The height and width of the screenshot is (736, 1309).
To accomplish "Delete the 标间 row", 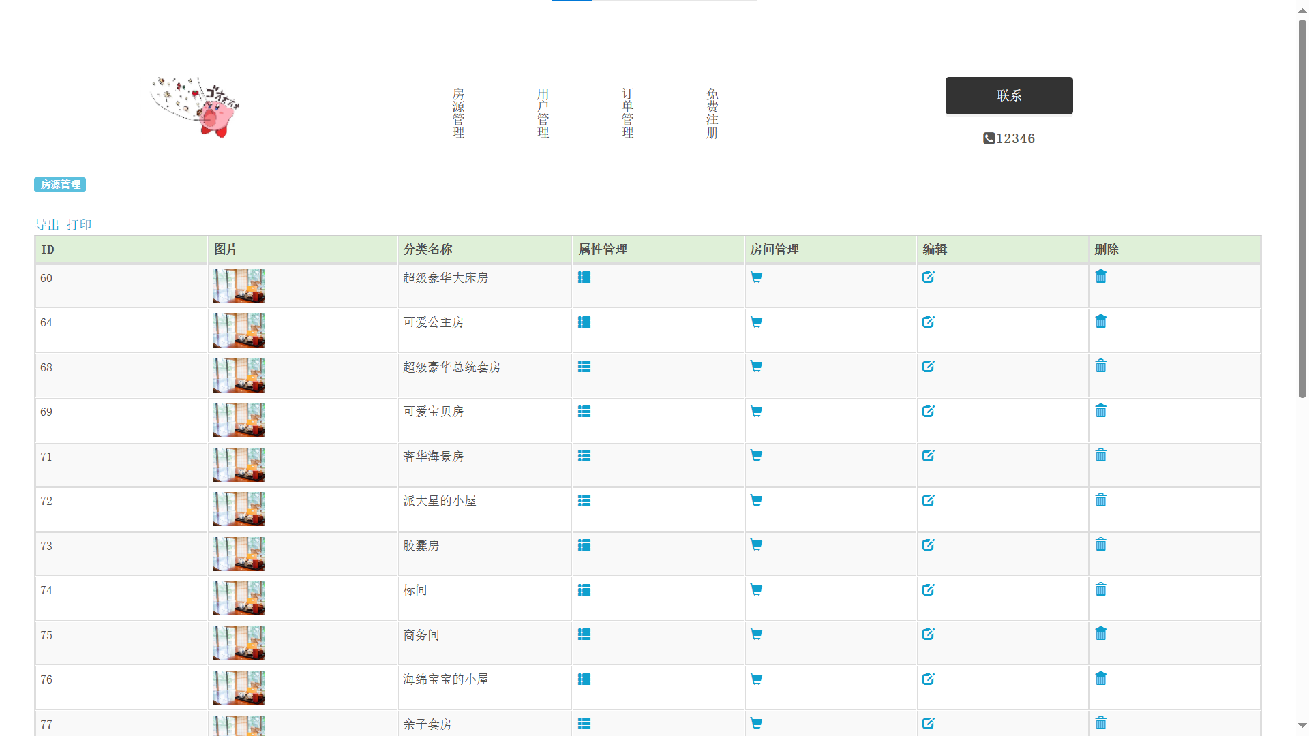I will pos(1101,589).
